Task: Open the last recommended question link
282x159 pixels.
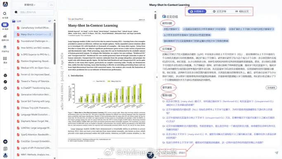Action: tap(213, 142)
